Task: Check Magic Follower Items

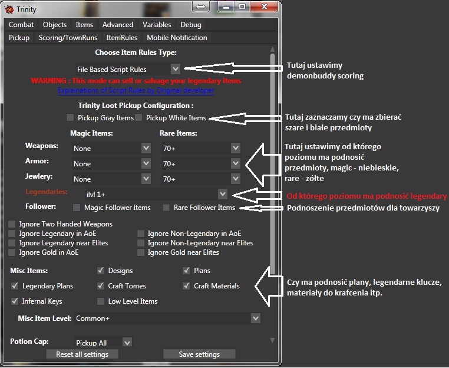Action: [x=77, y=208]
